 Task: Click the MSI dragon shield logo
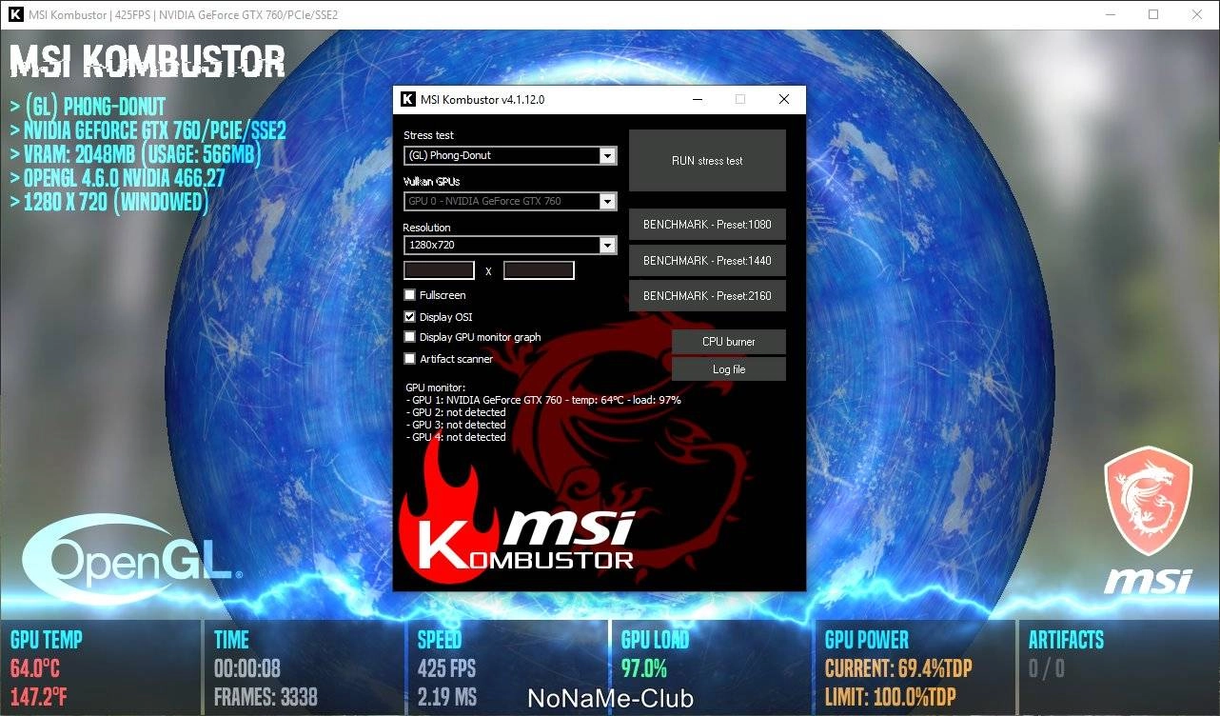tap(1149, 502)
